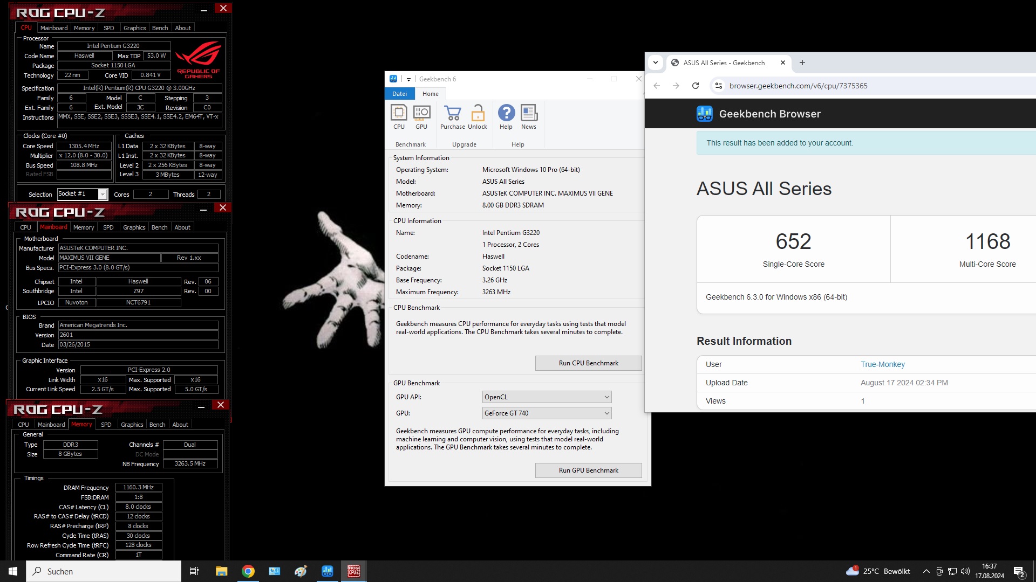The width and height of the screenshot is (1036, 582).
Task: Open Bench tab in top CPU-Z window
Action: tap(160, 28)
